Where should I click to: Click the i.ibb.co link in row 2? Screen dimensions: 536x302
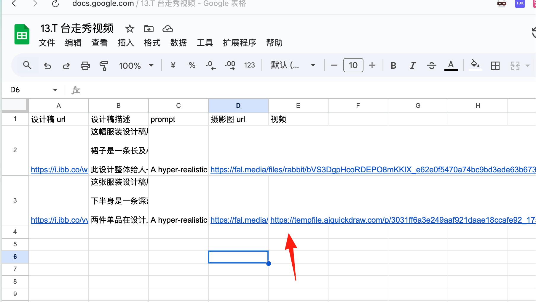point(60,170)
